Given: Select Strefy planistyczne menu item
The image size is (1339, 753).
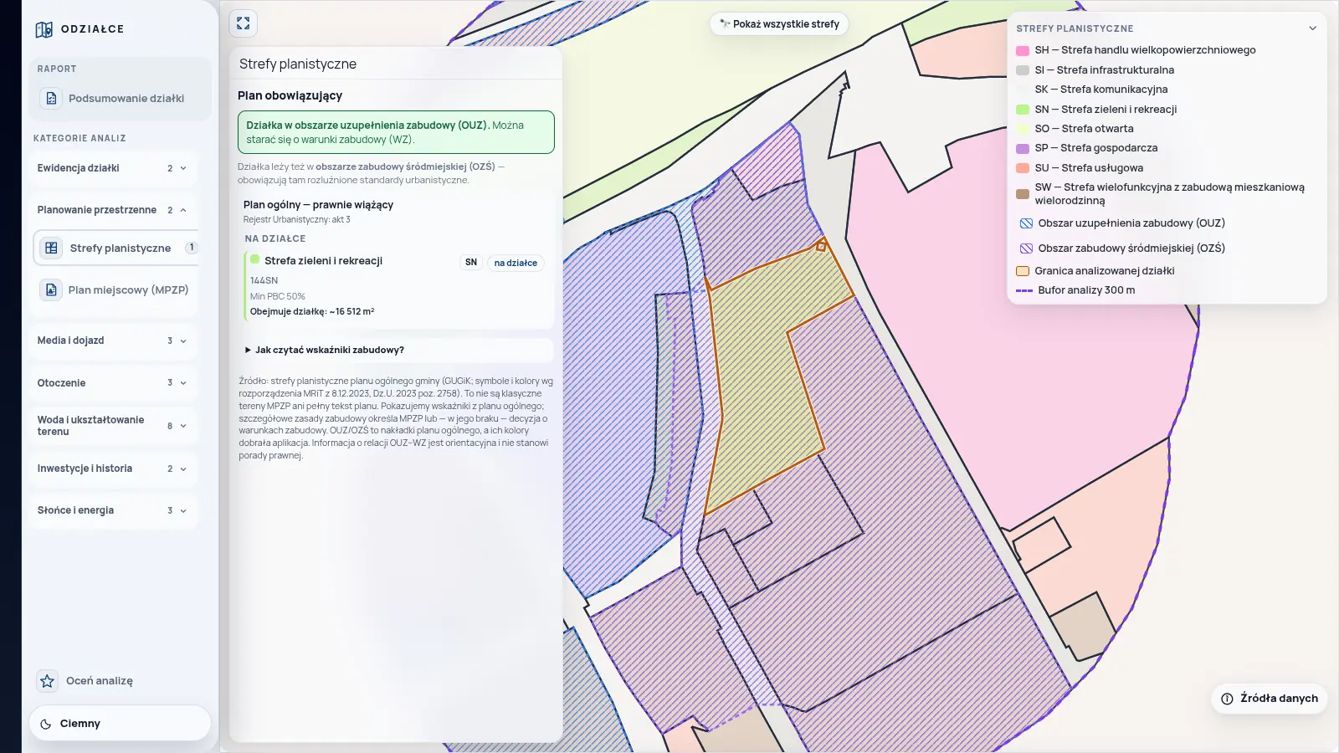Looking at the screenshot, I should pos(117,248).
